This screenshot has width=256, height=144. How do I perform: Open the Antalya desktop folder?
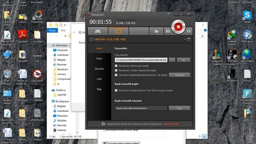point(37,135)
